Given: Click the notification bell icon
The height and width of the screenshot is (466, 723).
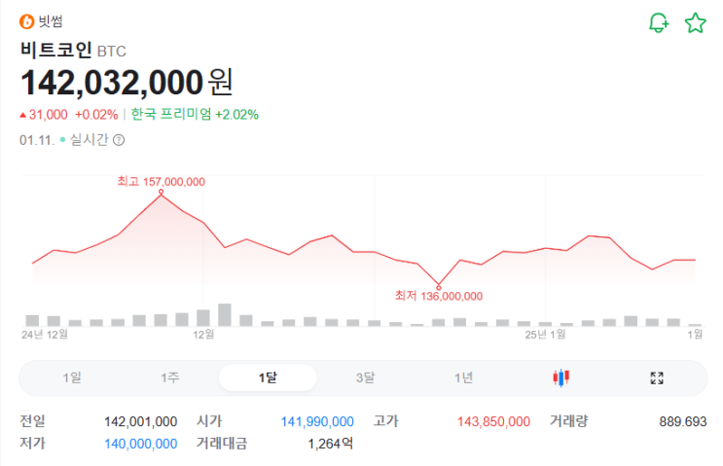Looking at the screenshot, I should coord(659,23).
